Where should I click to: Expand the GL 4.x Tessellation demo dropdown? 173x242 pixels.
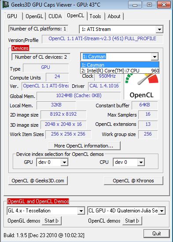[81, 211]
